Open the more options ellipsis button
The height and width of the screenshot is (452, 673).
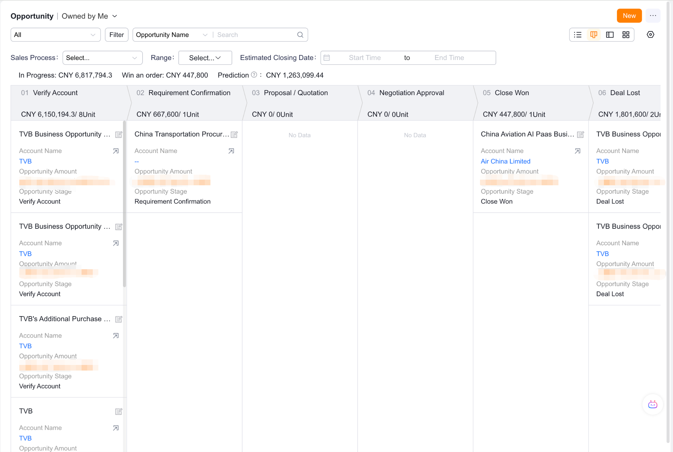tap(653, 16)
